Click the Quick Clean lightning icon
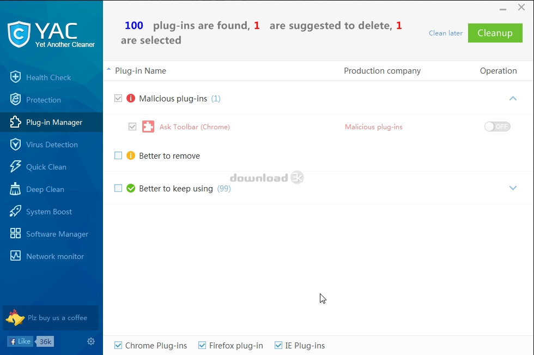The height and width of the screenshot is (355, 534). 15,167
